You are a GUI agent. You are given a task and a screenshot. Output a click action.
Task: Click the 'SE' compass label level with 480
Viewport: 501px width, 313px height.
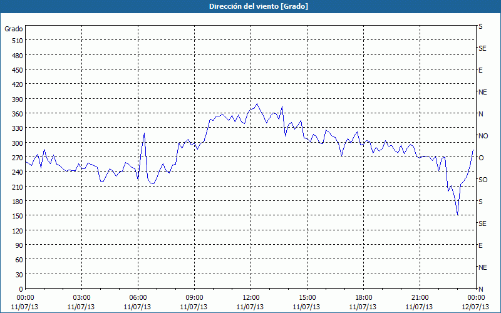pyautogui.click(x=482, y=48)
